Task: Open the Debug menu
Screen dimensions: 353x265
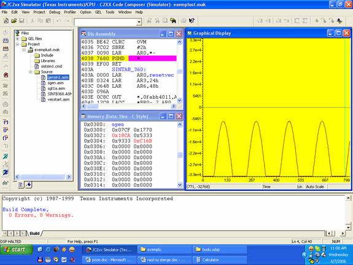Action: pyautogui.click(x=55, y=12)
